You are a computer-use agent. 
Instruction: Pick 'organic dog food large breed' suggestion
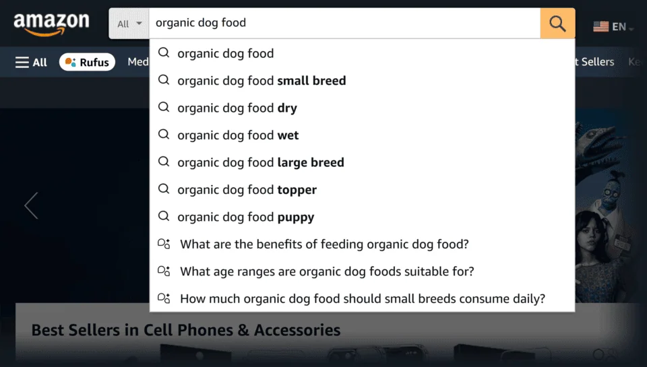click(261, 162)
